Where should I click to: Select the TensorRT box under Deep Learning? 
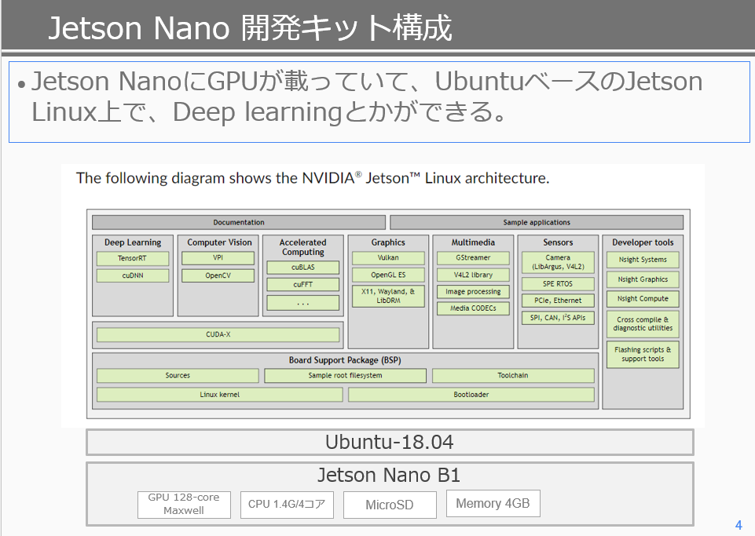point(133,258)
